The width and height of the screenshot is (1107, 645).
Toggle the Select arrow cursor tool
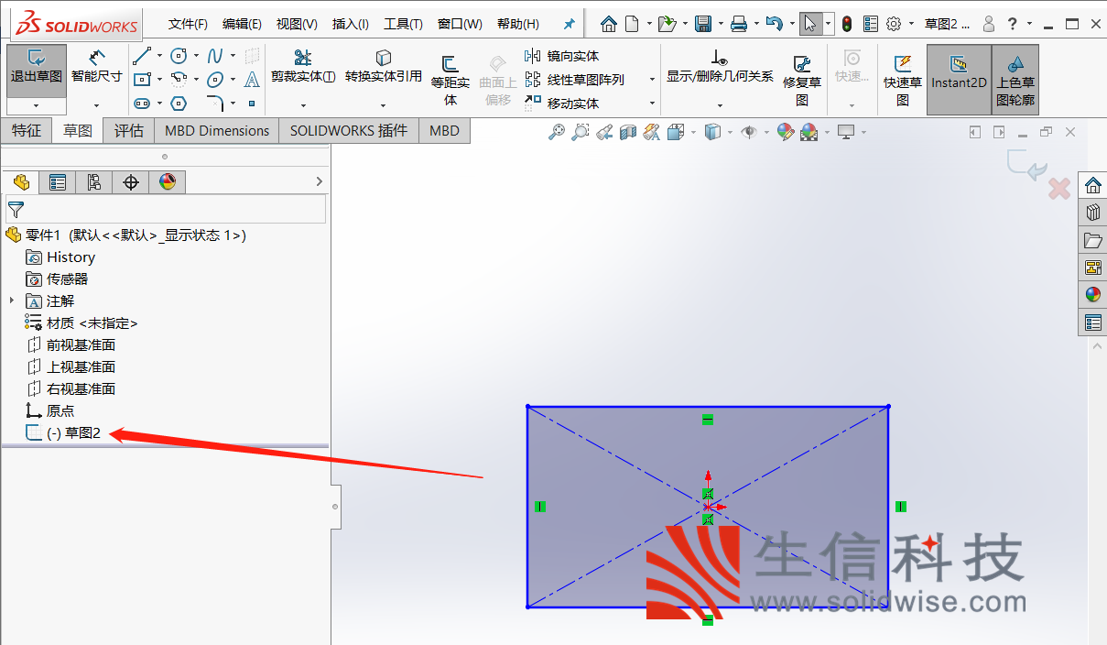[x=810, y=24]
